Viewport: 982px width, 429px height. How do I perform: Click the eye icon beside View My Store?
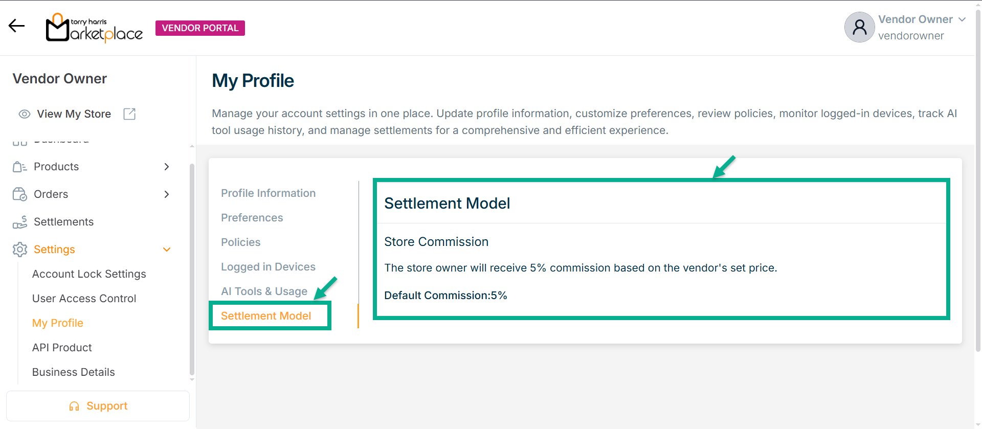click(24, 114)
